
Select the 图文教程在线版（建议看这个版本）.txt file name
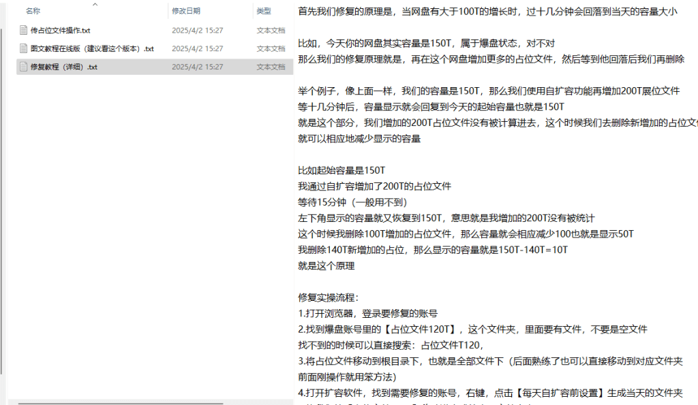pos(92,48)
